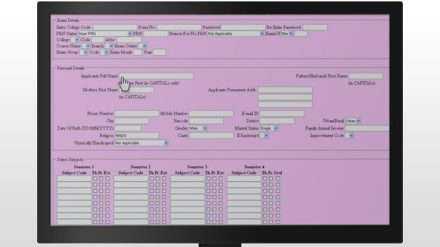Click the Mobile Number field
440x247 pixels.
[211, 114]
